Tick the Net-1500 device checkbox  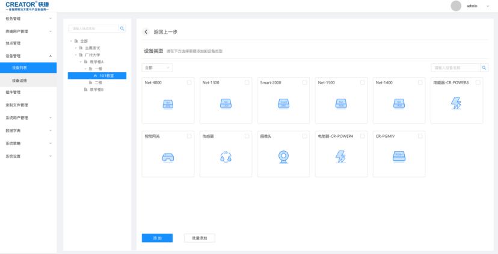(363, 82)
